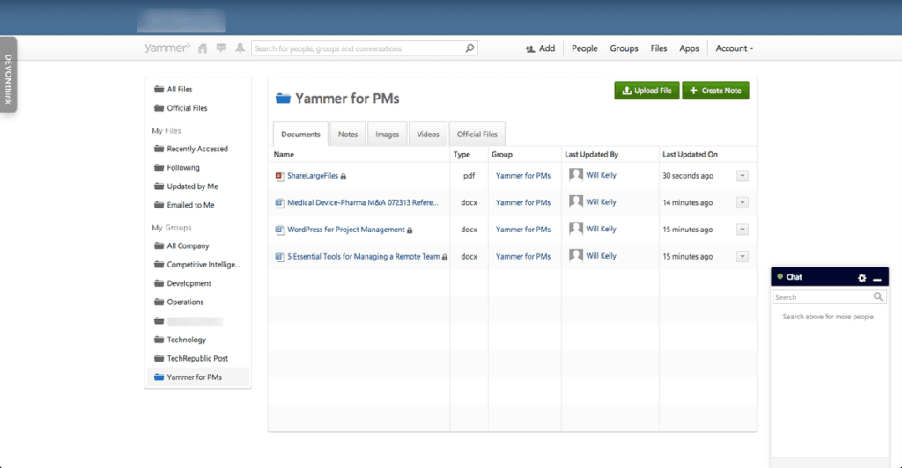Open the Medical Device-Pharma M&A document link
The image size is (902, 468).
(x=362, y=202)
